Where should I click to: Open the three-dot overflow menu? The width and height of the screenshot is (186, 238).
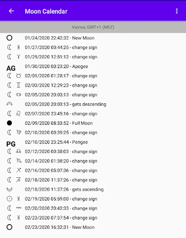click(177, 11)
